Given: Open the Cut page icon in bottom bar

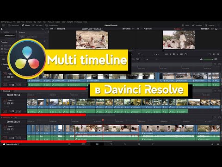Looking at the screenshot, I should (x=83, y=144).
